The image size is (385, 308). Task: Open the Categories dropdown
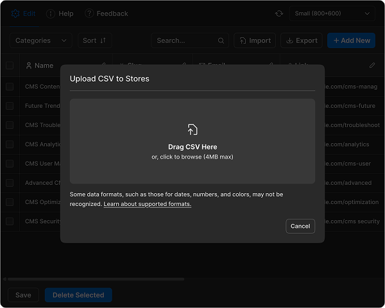click(x=41, y=40)
